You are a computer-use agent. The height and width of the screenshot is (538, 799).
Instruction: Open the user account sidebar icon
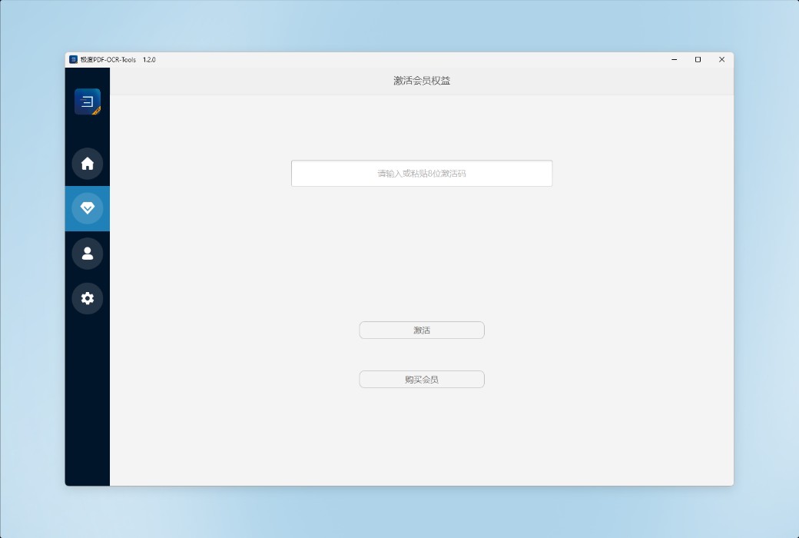pos(87,254)
